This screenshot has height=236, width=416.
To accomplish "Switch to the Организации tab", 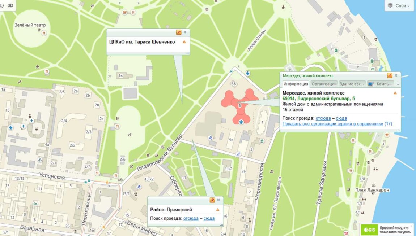I will pyautogui.click(x=324, y=84).
